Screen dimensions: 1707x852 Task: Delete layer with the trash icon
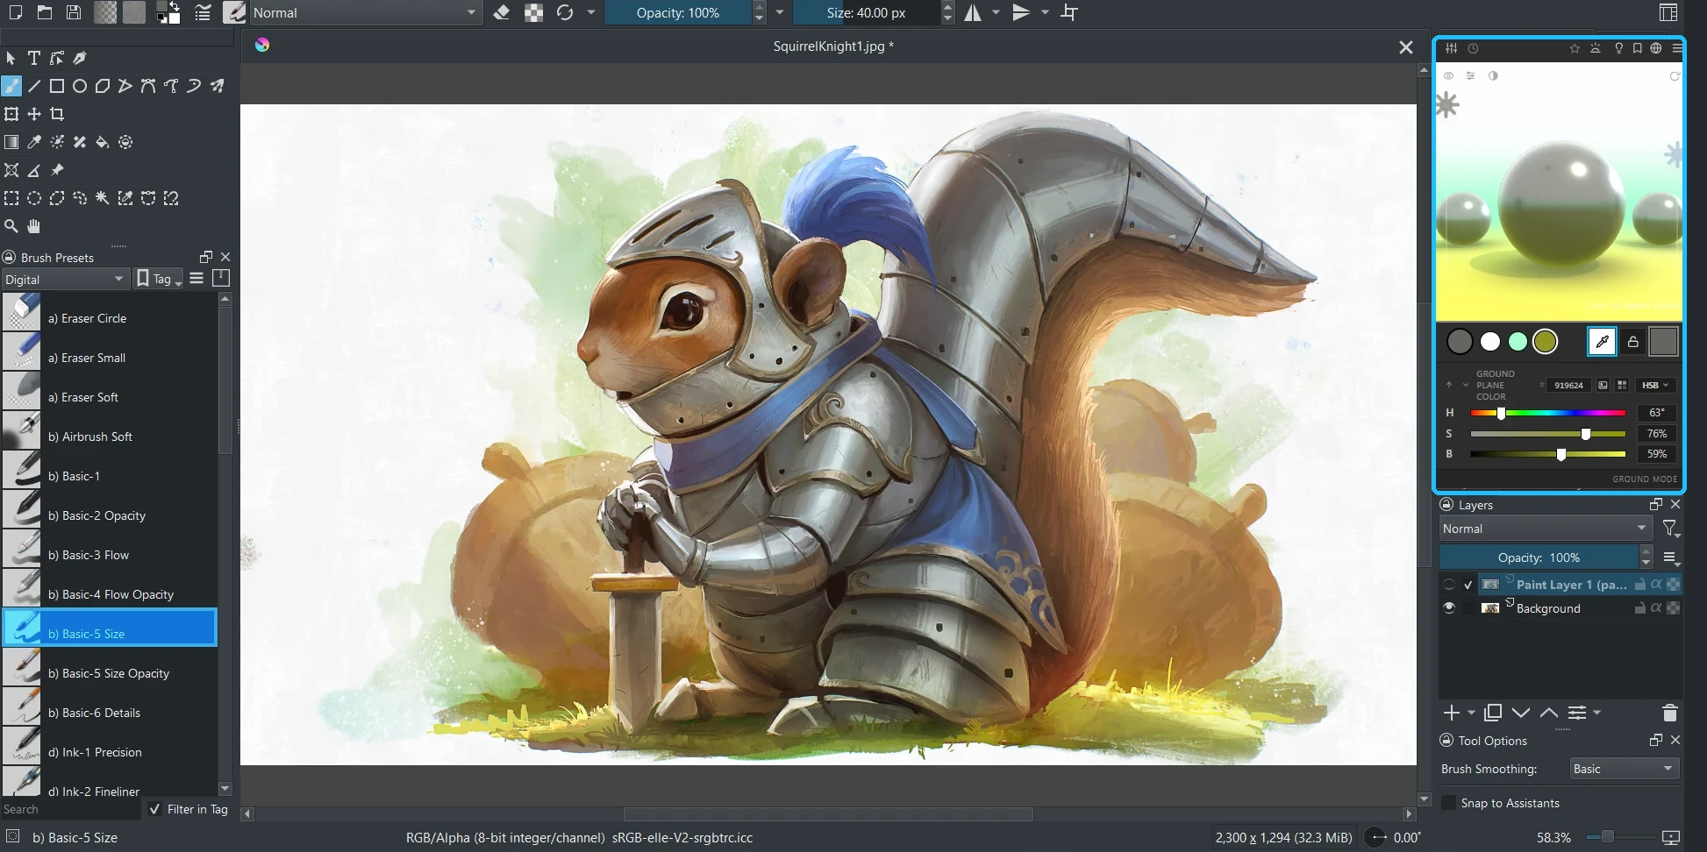1670,713
